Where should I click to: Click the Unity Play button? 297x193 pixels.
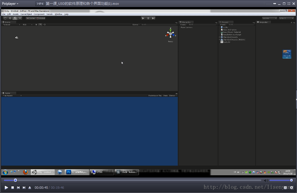pos(143,18)
